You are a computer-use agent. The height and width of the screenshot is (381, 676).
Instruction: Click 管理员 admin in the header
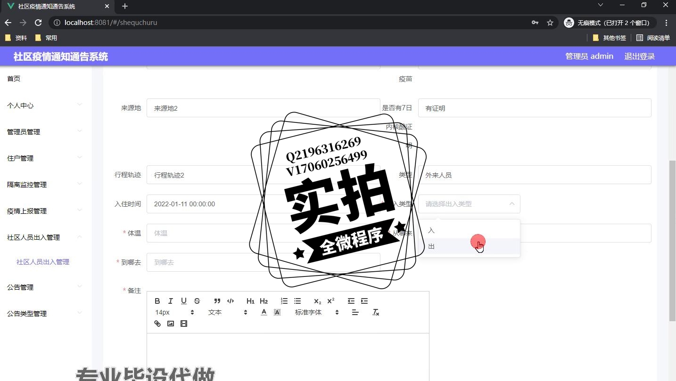click(589, 57)
